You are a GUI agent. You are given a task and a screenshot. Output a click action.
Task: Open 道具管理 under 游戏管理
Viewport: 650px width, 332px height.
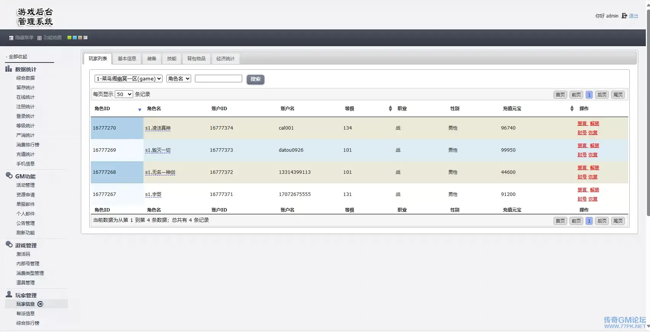[x=26, y=283]
